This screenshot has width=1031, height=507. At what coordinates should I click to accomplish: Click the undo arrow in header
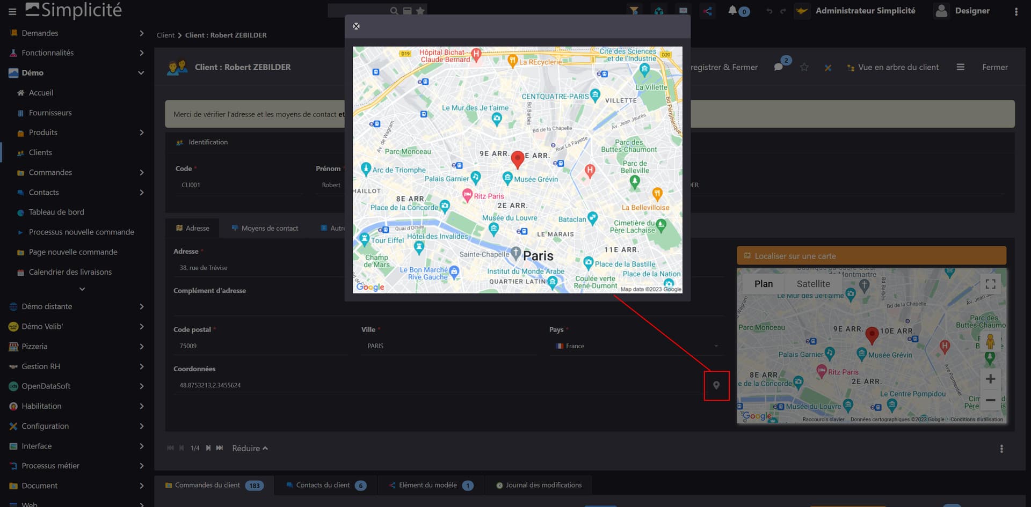coord(769,11)
